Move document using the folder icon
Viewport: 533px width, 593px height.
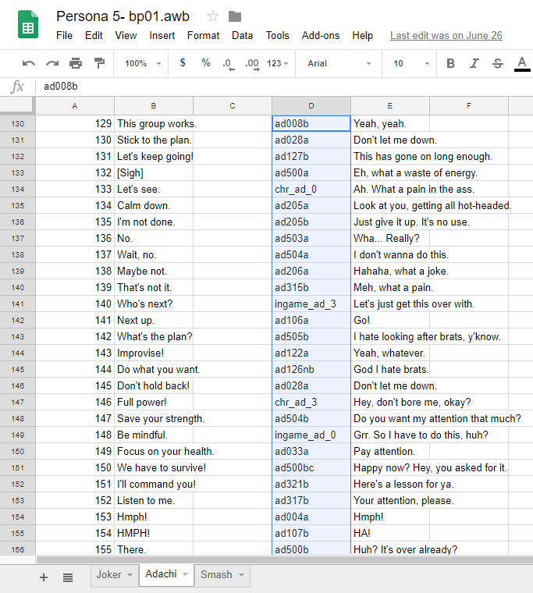point(235,16)
